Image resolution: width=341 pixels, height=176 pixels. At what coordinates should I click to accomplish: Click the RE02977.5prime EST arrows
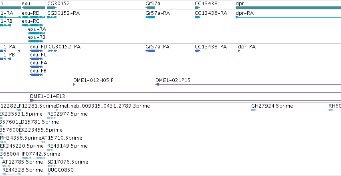point(52,118)
